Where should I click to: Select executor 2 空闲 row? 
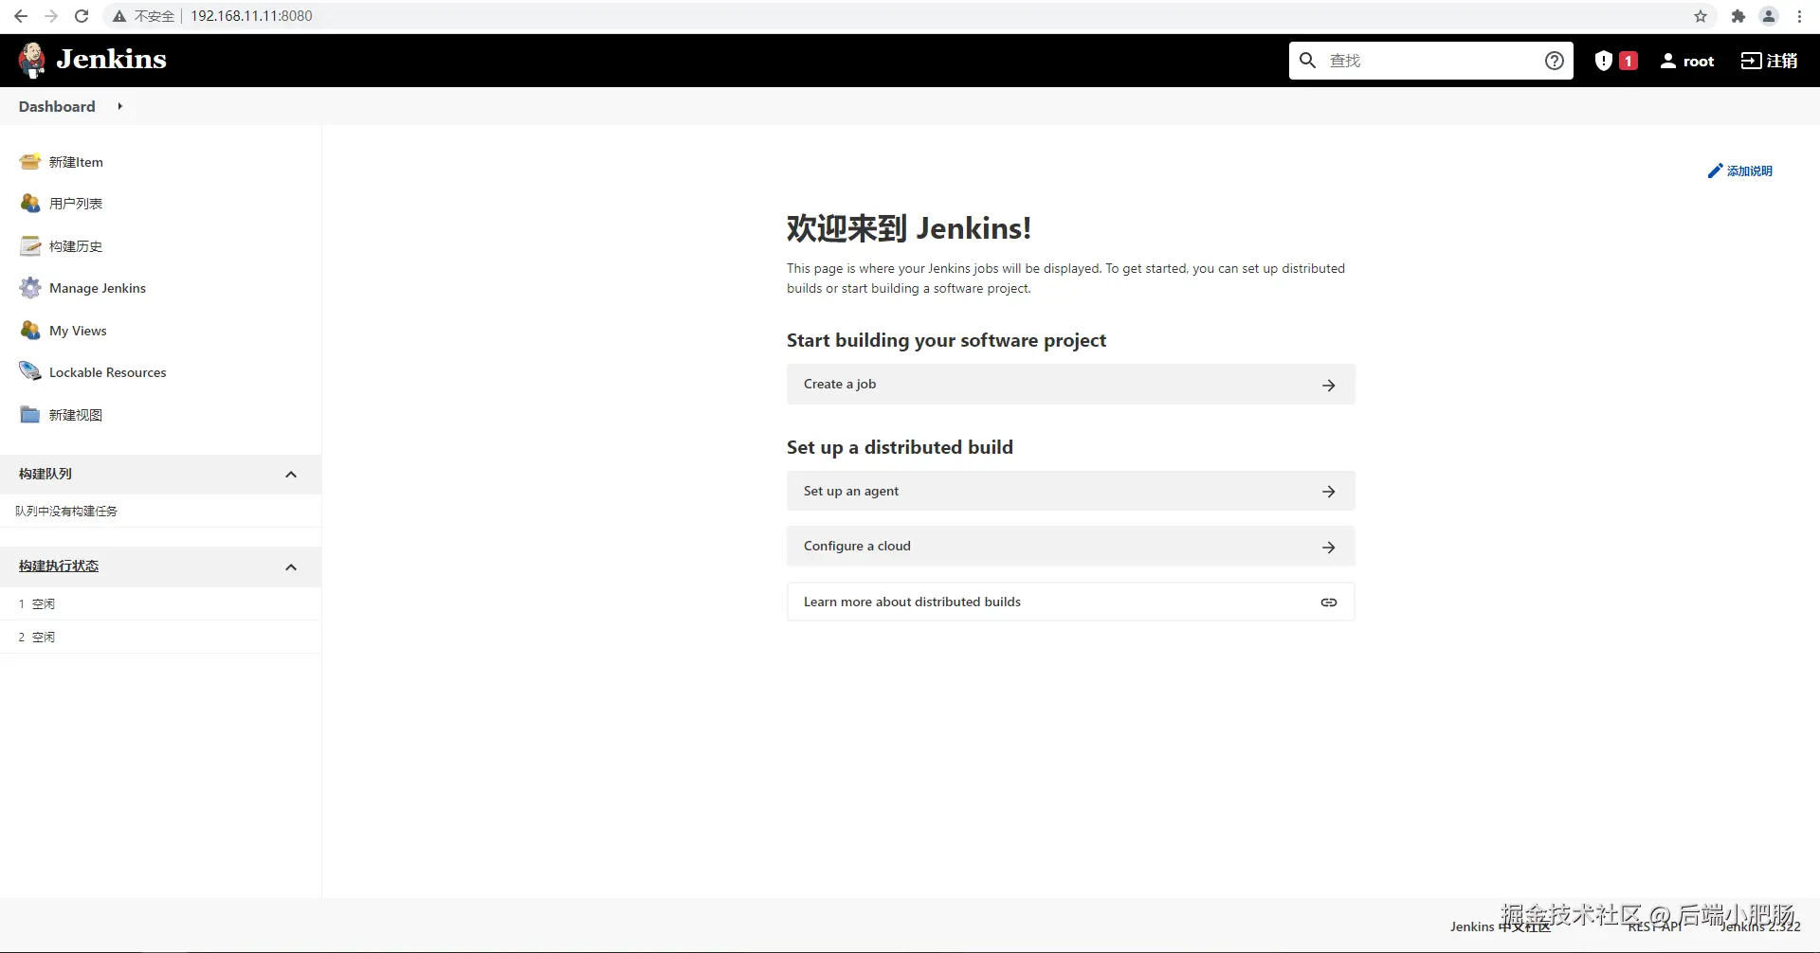pos(160,637)
